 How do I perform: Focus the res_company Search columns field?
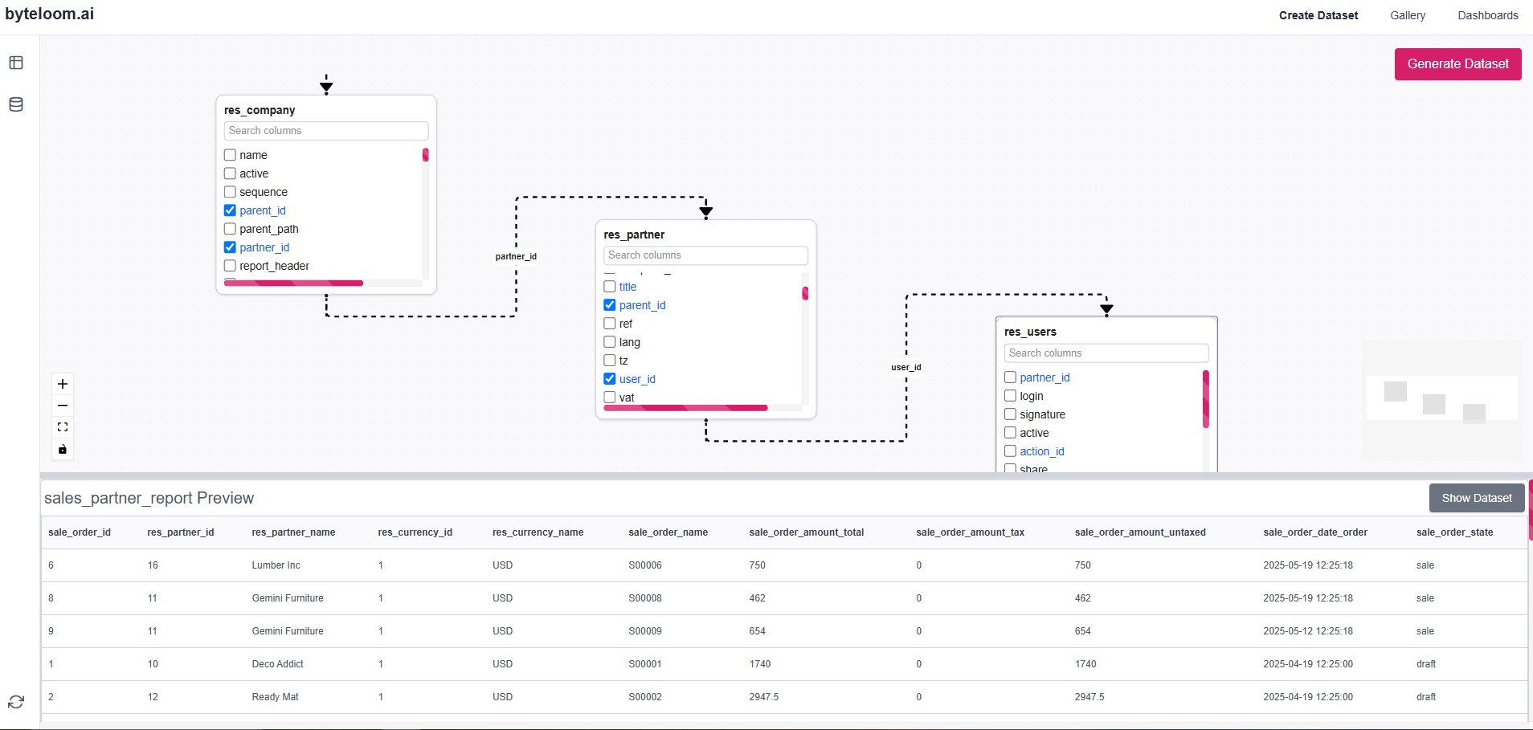pos(326,131)
